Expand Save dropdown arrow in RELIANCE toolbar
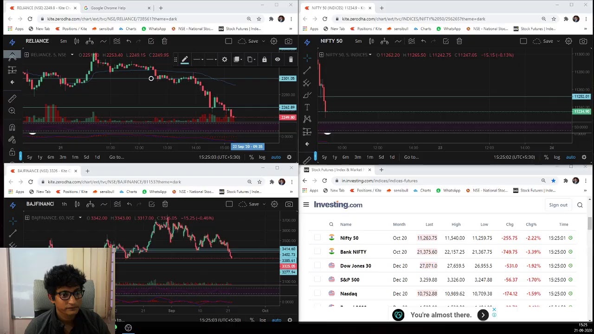 click(264, 41)
